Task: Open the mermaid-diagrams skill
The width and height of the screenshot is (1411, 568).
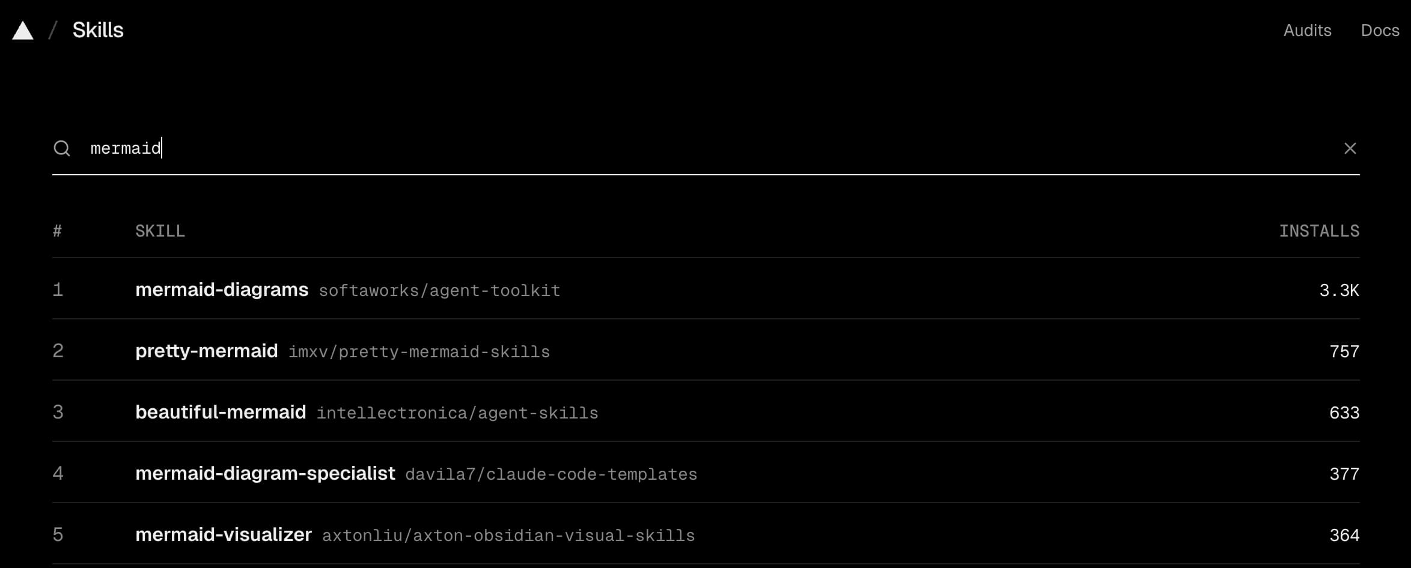Action: pyautogui.click(x=222, y=290)
